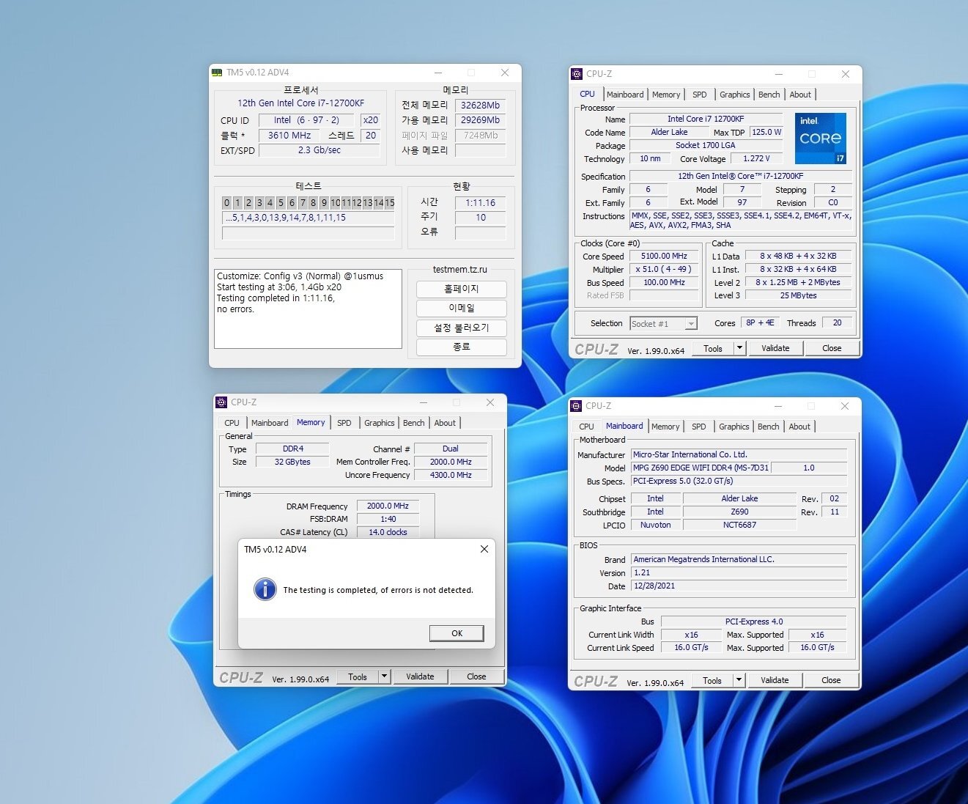Viewport: 968px width, 804px height.
Task: Click the CAS# Latency value 14.0 clocks
Action: pyautogui.click(x=388, y=532)
